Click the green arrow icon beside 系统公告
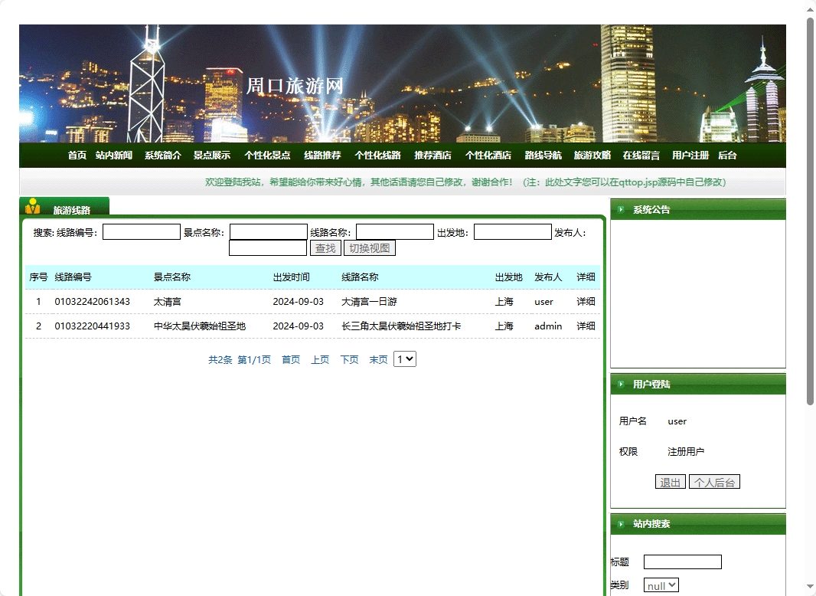 point(622,209)
